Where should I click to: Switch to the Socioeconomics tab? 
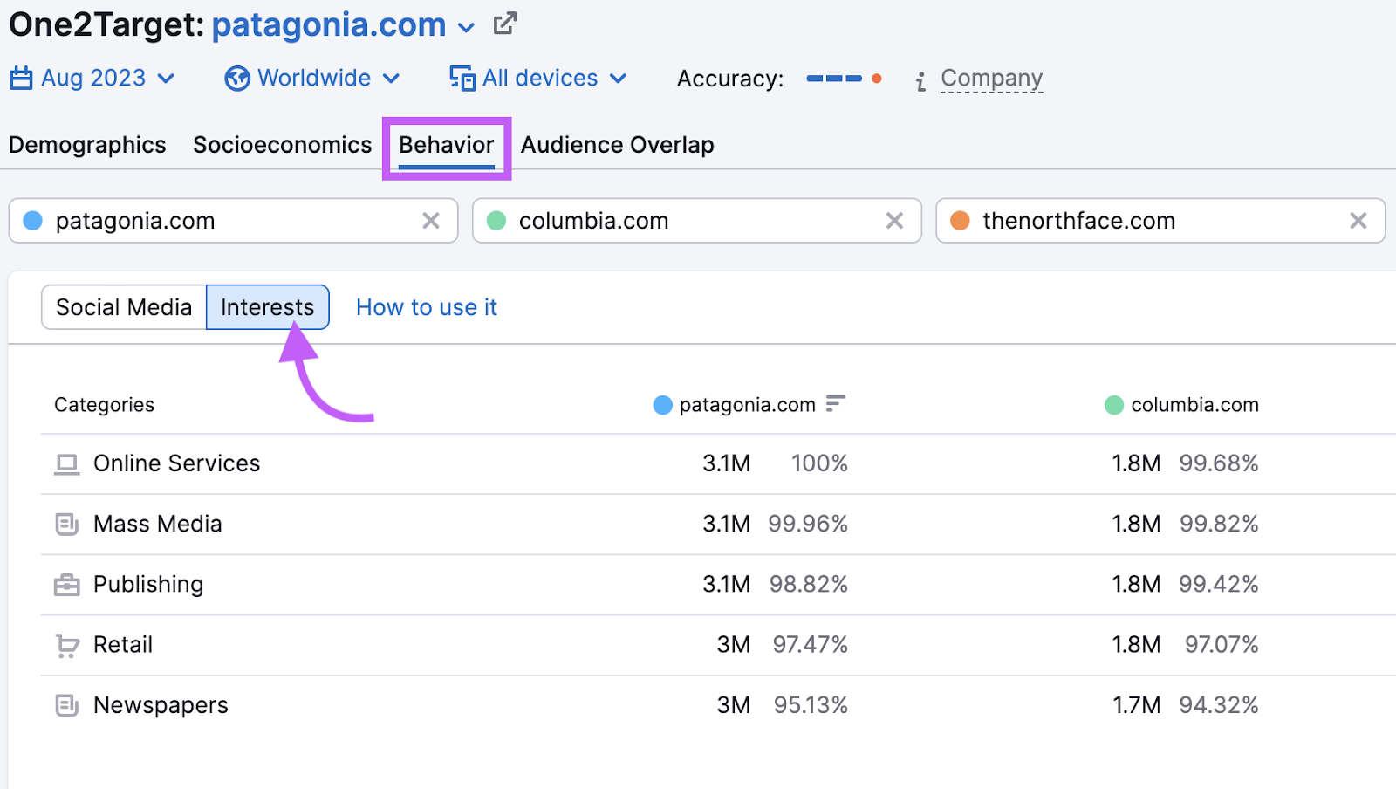tap(282, 145)
